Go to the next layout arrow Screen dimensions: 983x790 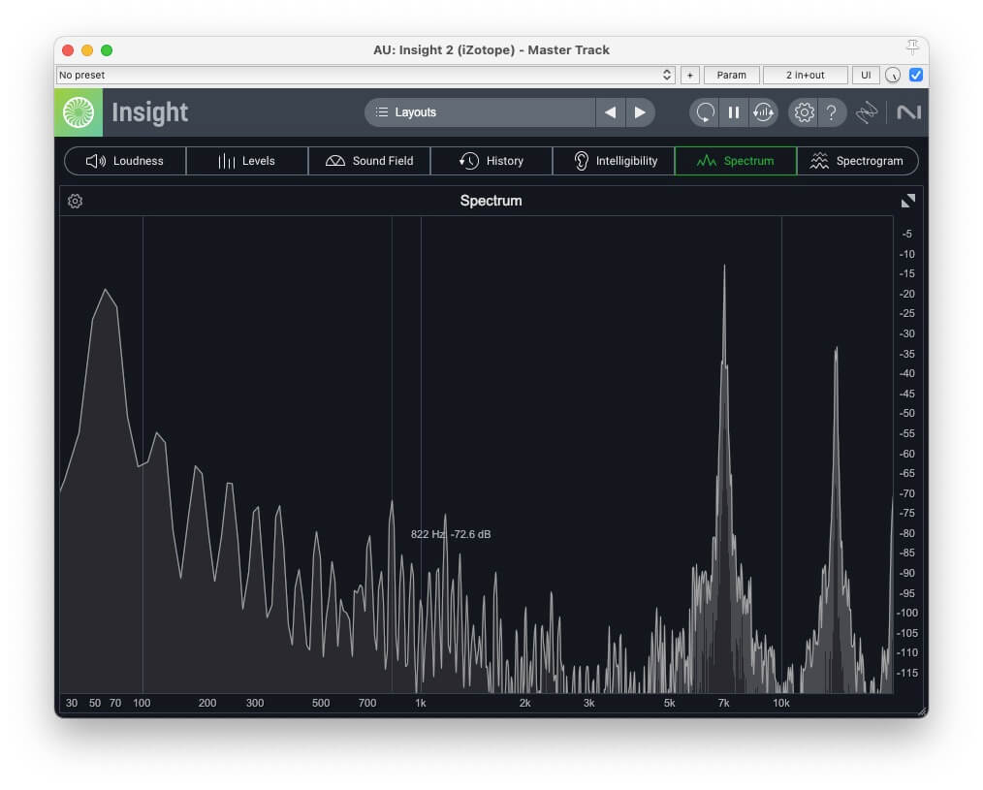640,112
